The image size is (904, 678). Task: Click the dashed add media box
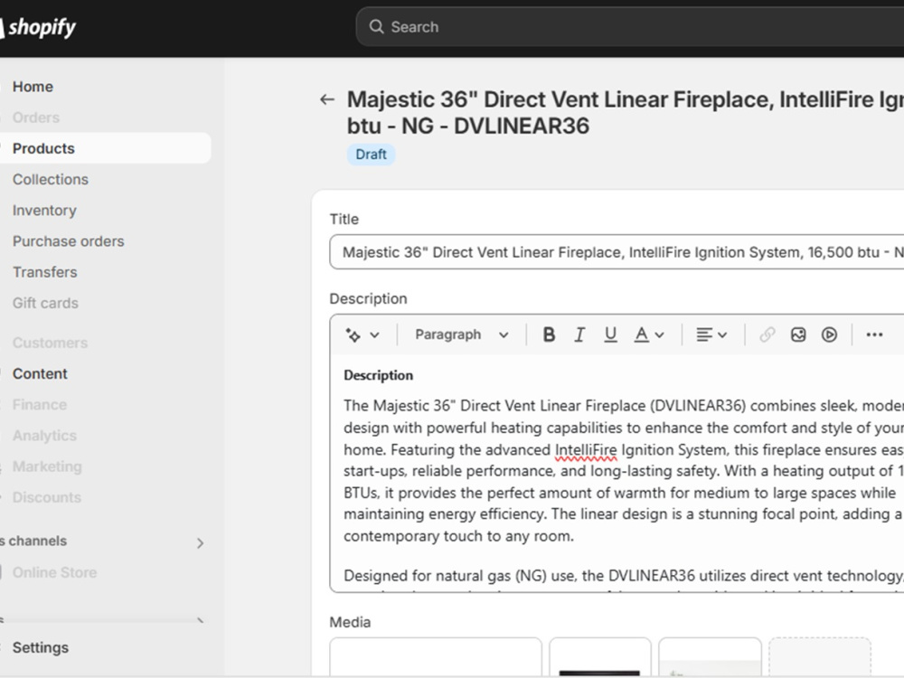(x=820, y=657)
